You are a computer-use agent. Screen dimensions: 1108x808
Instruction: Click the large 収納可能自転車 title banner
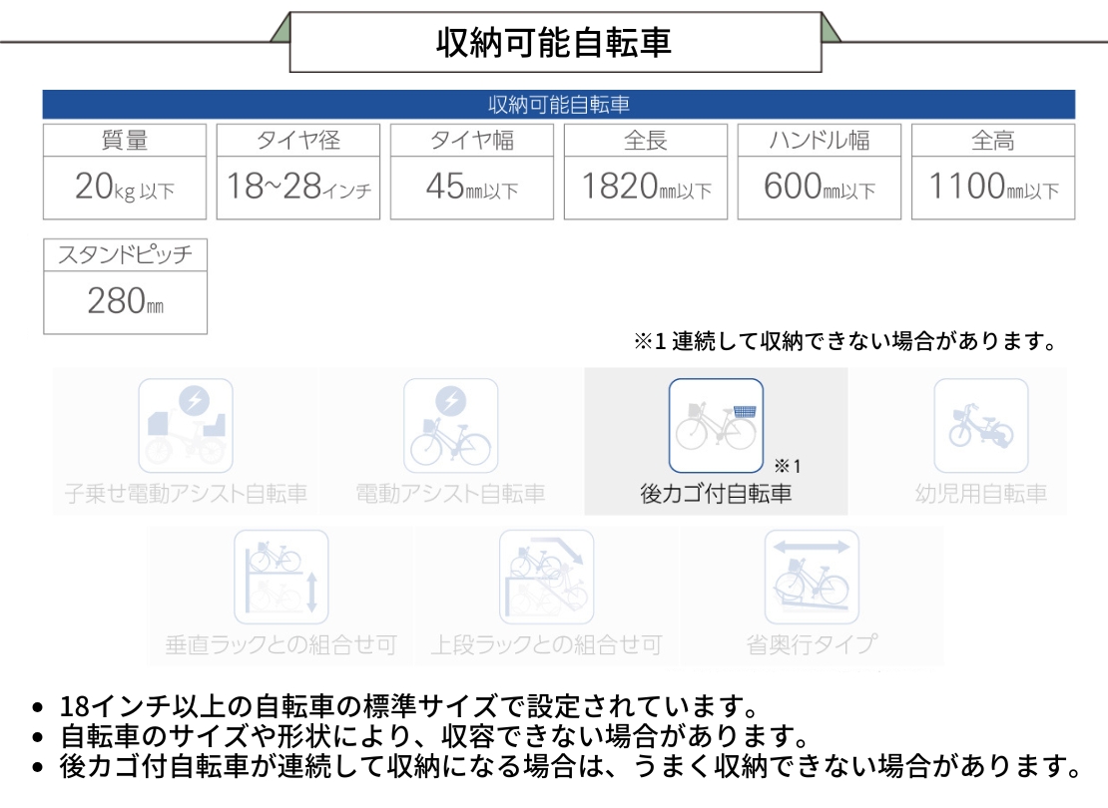[555, 42]
